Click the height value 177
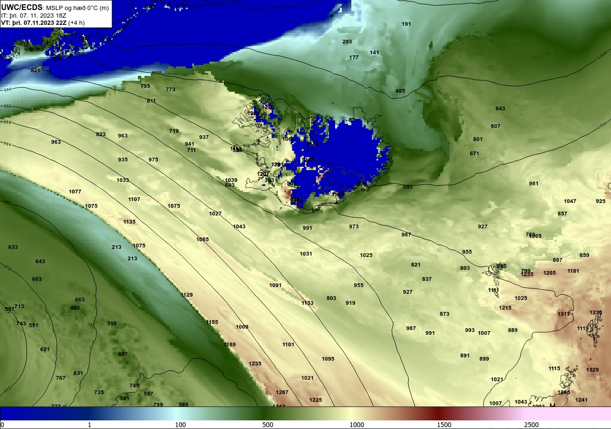The width and height of the screenshot is (611, 429). [x=354, y=57]
